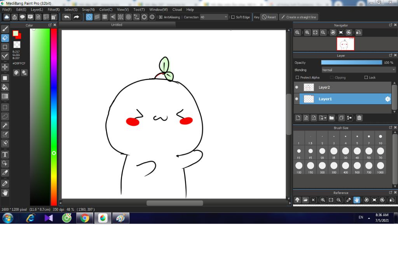Select the Hand tool in left toolbar
398x257 pixels.
[x=5, y=193]
